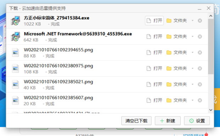
Task: Click the 642 KB size text
Action: point(31,40)
